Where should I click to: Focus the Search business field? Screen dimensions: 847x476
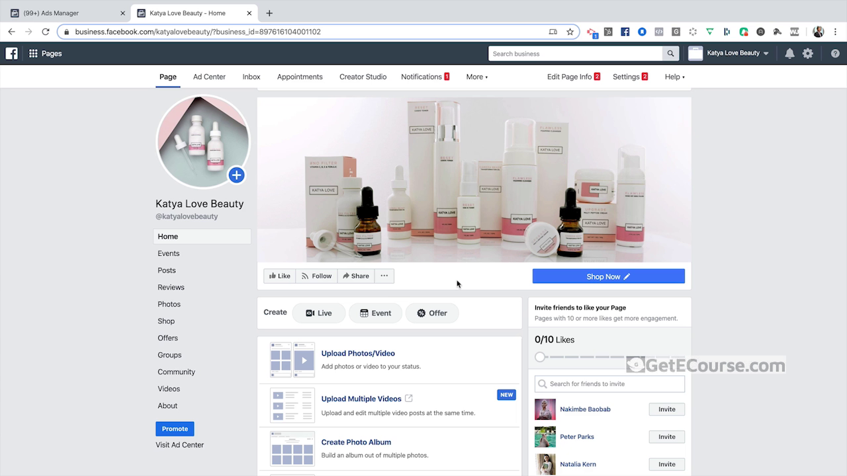coord(575,54)
